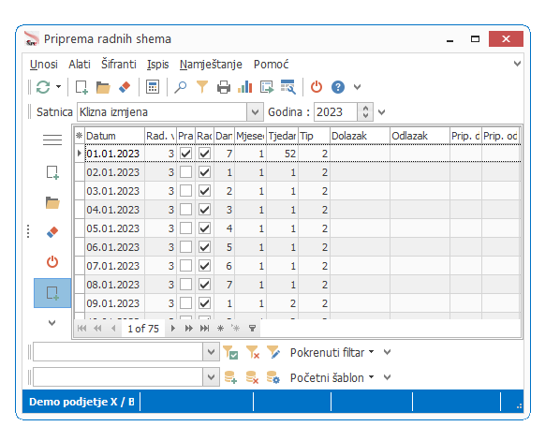Open the calculator icon in toolbar
The image size is (560, 441).
coord(153,87)
